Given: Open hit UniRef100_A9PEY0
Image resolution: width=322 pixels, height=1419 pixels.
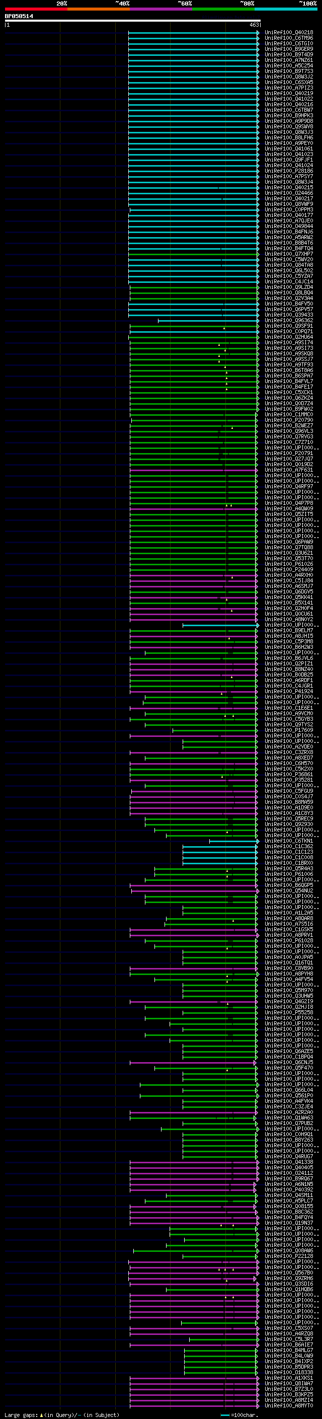Looking at the screenshot, I should (x=289, y=143).
